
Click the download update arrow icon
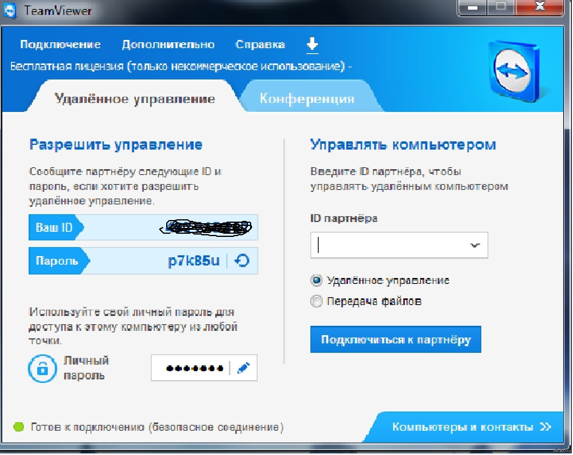coord(312,45)
